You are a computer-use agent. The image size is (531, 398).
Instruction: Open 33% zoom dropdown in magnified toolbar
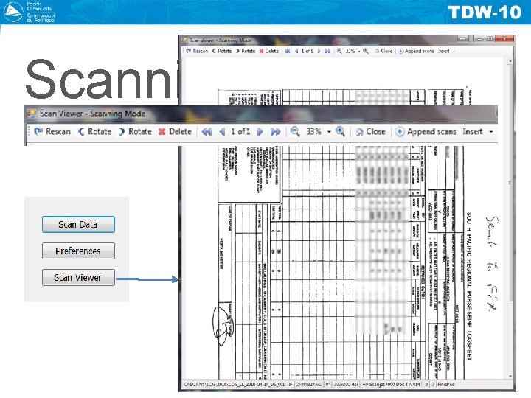329,132
